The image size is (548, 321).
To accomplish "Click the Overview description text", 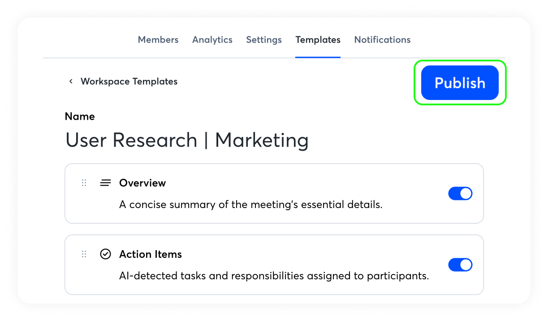I will coord(250,205).
